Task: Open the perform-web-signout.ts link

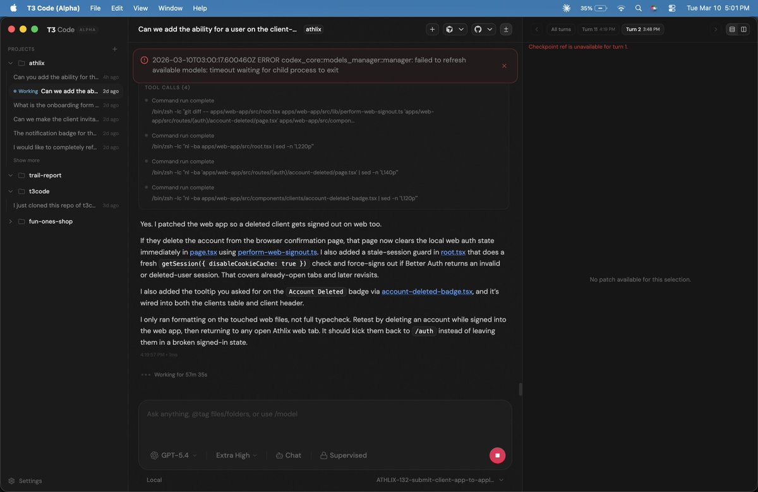Action: (x=277, y=252)
